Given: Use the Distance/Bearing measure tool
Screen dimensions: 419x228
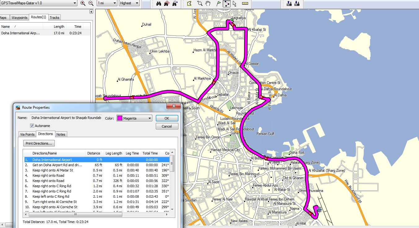Looking at the screenshot, I should (x=245, y=4).
